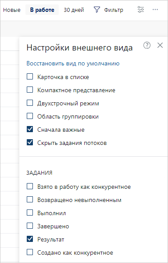Click Восстановить вид по умолчанию link
The height and width of the screenshot is (263, 168).
point(73,64)
